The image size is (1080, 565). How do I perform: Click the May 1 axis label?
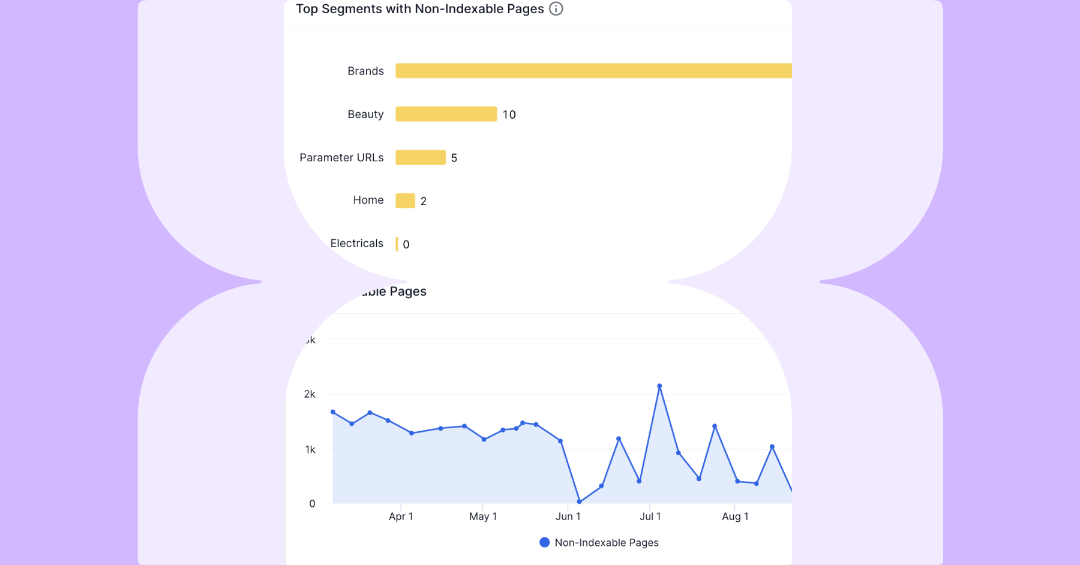(483, 516)
